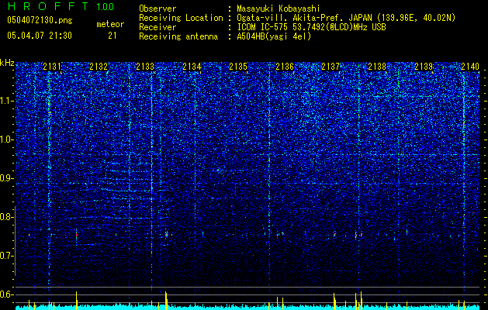
Task: Click the meteor count value 21
Action: pos(112,36)
